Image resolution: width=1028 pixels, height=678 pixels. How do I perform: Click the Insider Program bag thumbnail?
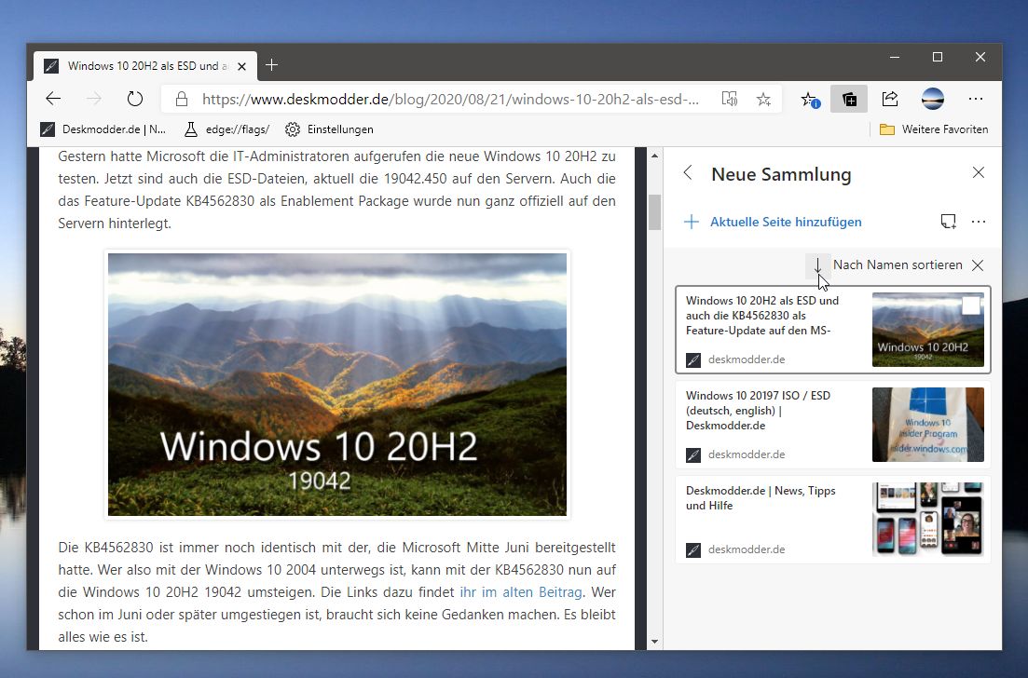coord(927,425)
